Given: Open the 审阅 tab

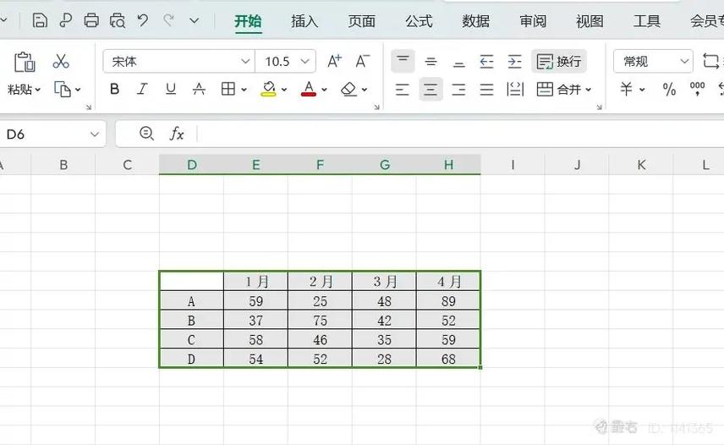Looking at the screenshot, I should tap(533, 21).
